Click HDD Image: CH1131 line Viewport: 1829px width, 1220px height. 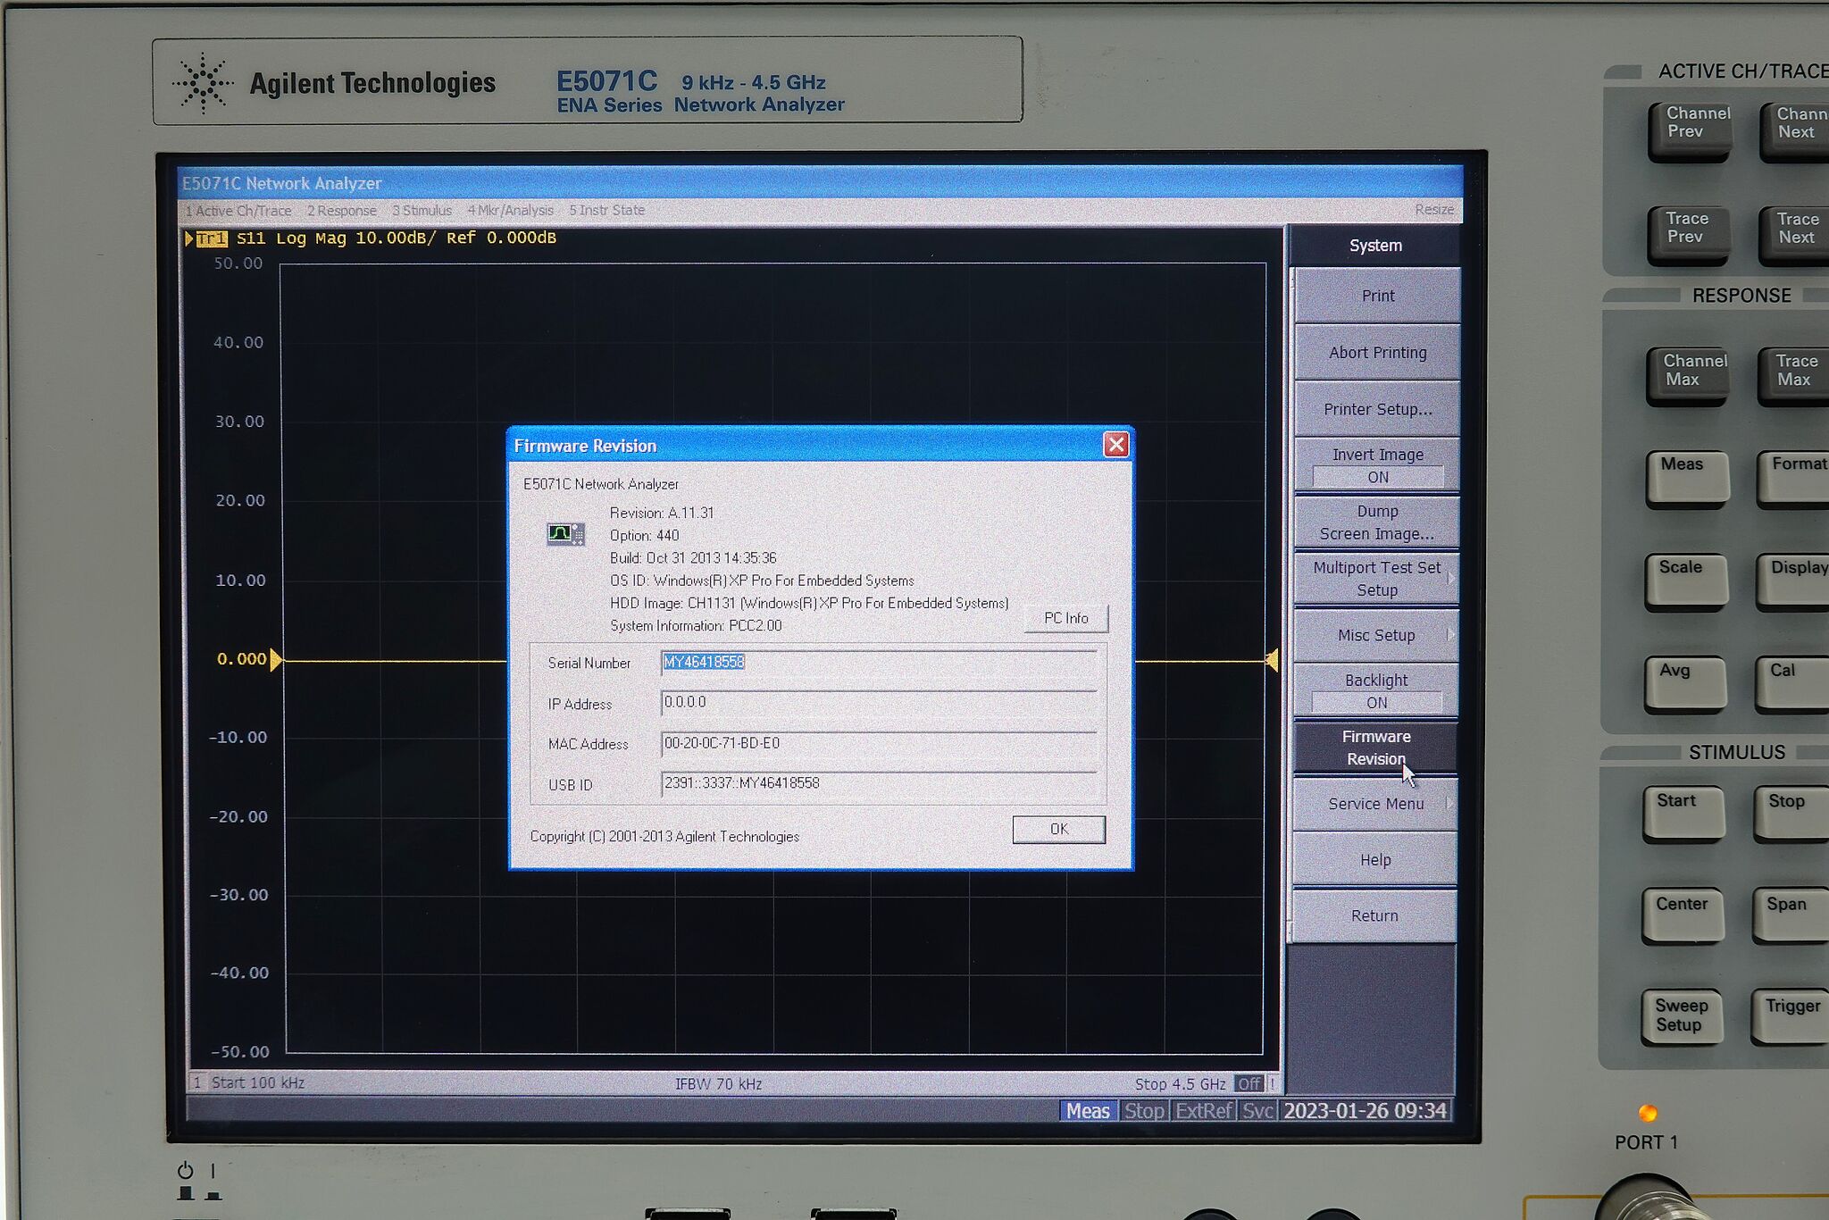click(809, 604)
